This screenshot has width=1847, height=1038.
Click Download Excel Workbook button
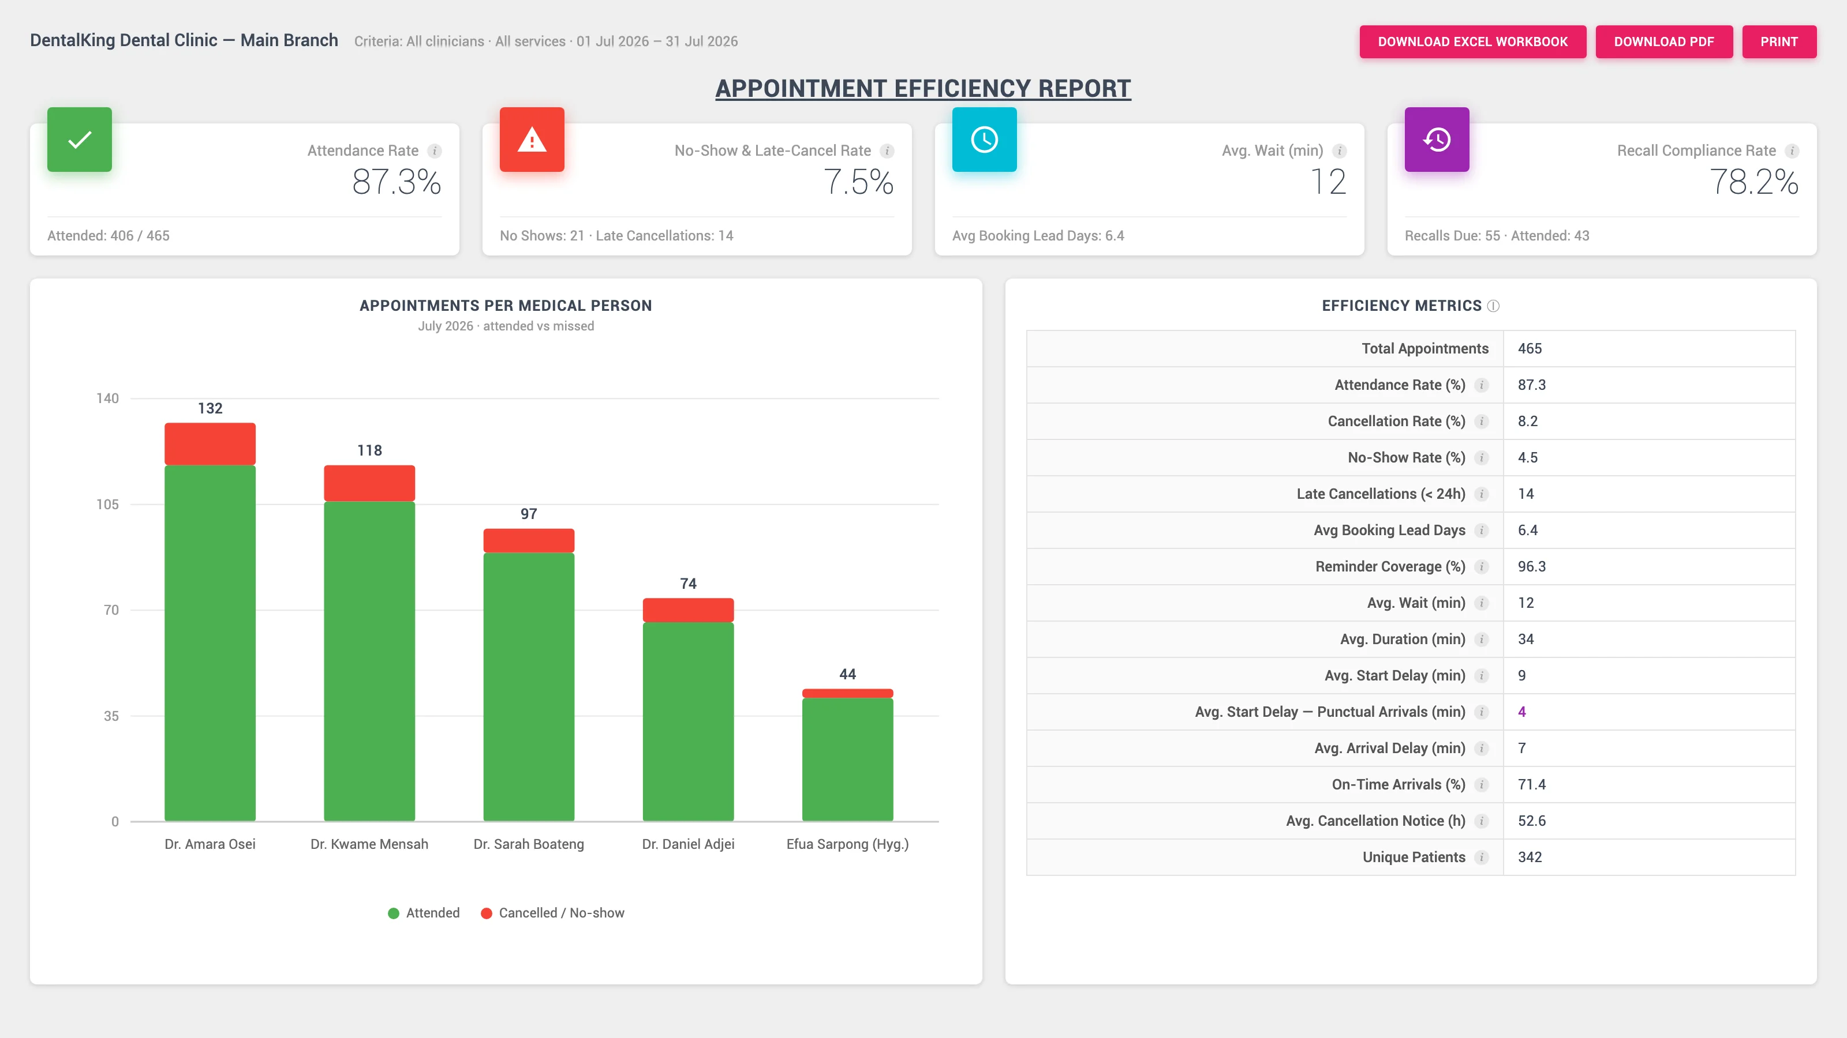click(x=1473, y=42)
